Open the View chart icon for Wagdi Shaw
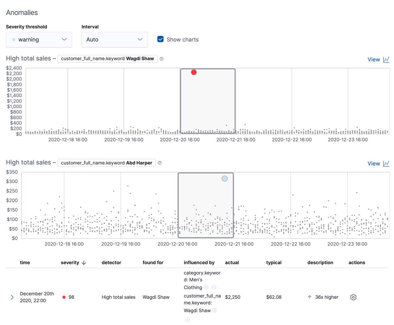This screenshot has width=394, height=325. coord(387,59)
